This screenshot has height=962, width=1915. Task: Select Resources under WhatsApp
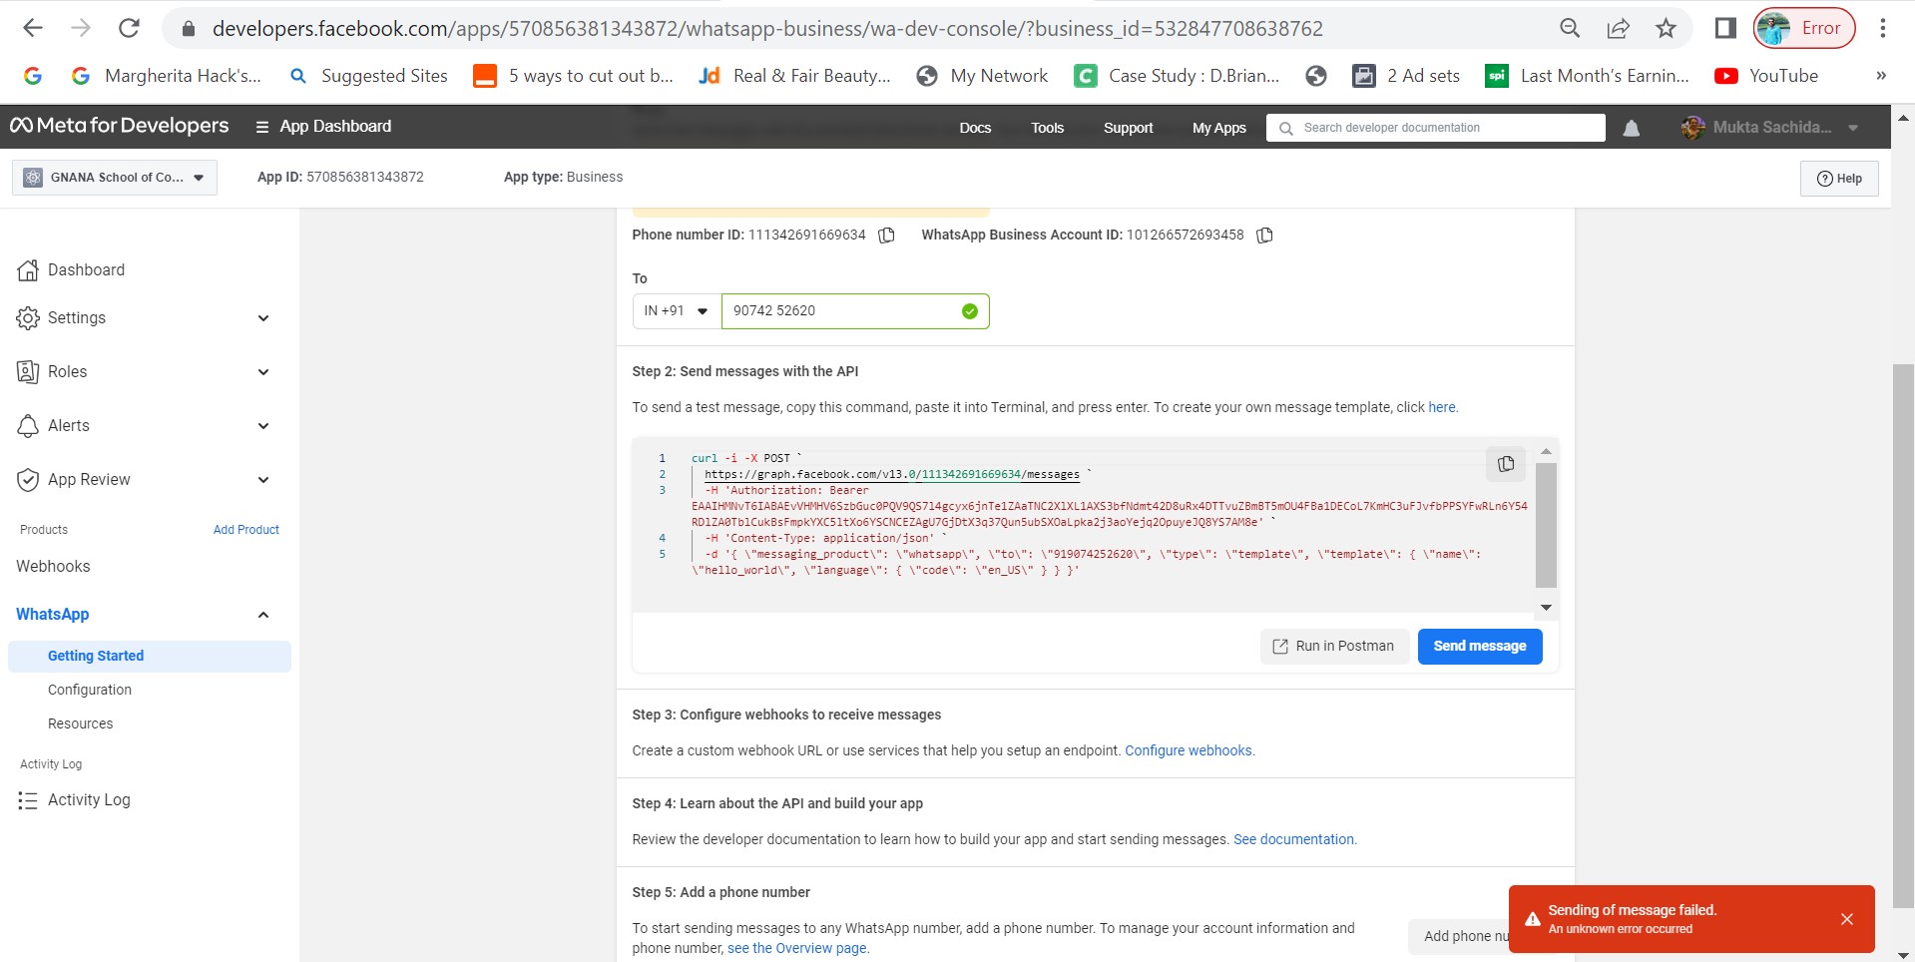[x=80, y=723]
